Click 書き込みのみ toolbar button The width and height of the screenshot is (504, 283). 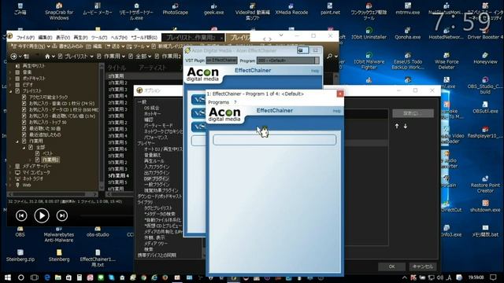pyautogui.click(x=68, y=46)
